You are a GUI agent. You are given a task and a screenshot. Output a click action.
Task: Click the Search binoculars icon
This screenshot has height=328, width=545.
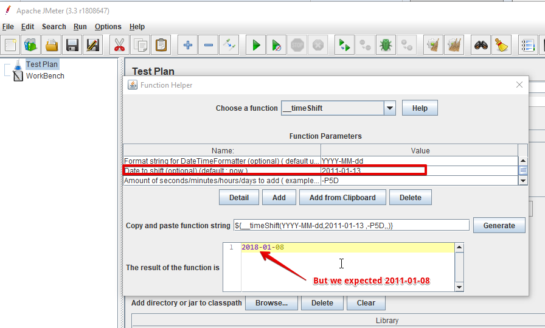click(482, 45)
